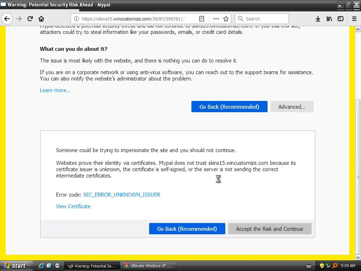Click the Forward arrow button

[x=19, y=19]
